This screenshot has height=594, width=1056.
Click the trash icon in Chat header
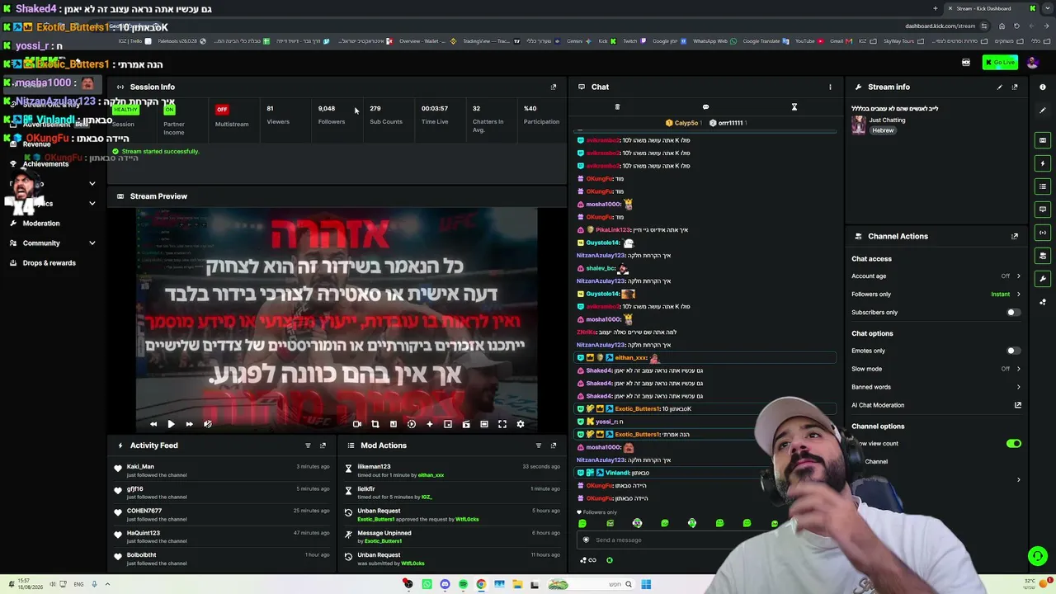point(617,107)
